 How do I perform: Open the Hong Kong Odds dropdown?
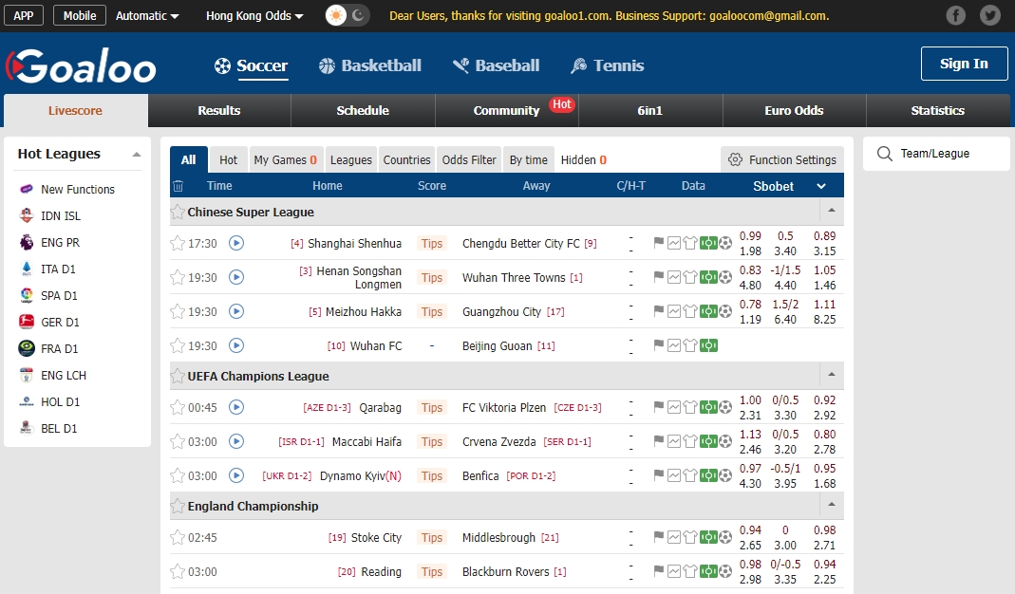254,15
